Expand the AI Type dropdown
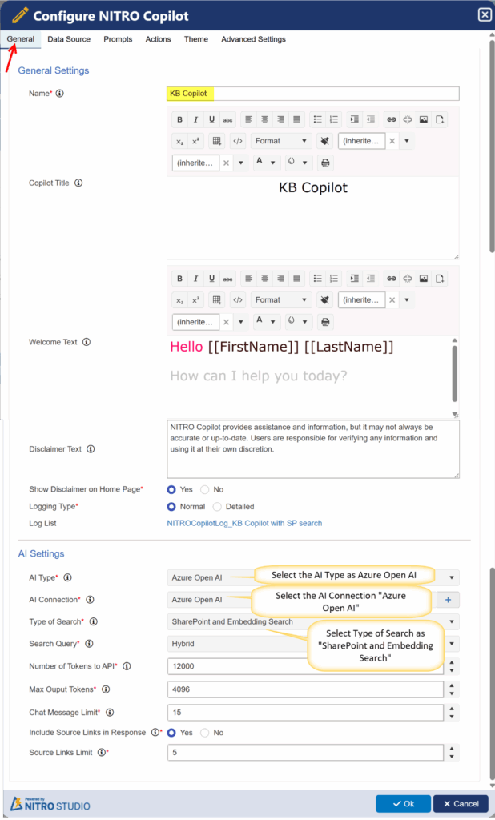The height and width of the screenshot is (820, 495). (x=452, y=578)
